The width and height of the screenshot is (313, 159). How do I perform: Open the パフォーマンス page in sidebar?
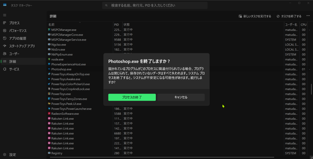(x=17, y=31)
